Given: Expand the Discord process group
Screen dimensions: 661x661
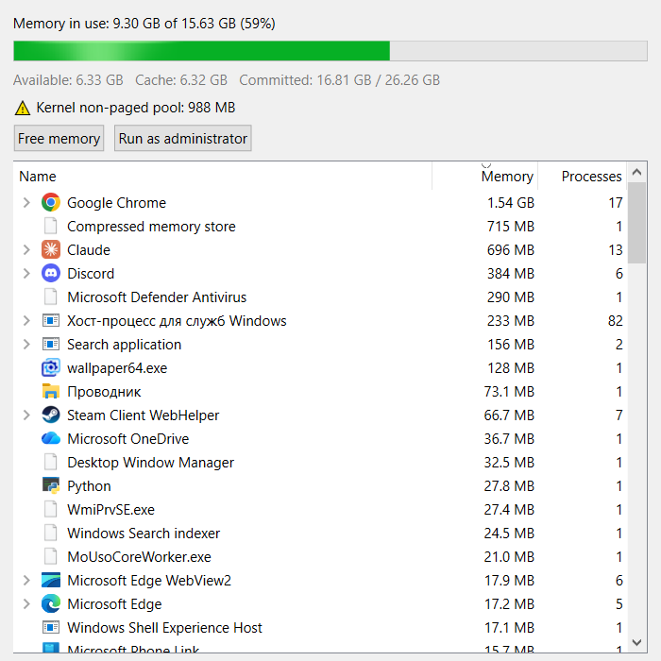Looking at the screenshot, I should [x=26, y=274].
